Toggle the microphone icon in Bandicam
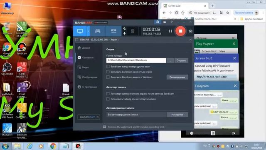The image size is (266, 150). tap(125, 33)
